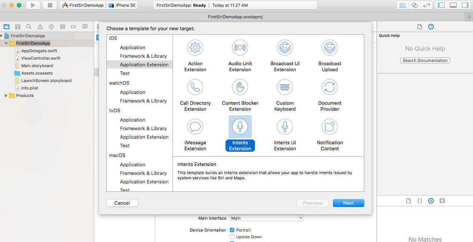Click the Next button

(349, 203)
